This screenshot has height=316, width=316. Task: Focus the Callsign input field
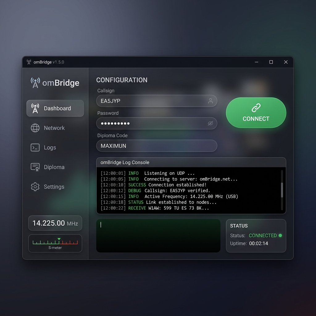tap(156, 101)
